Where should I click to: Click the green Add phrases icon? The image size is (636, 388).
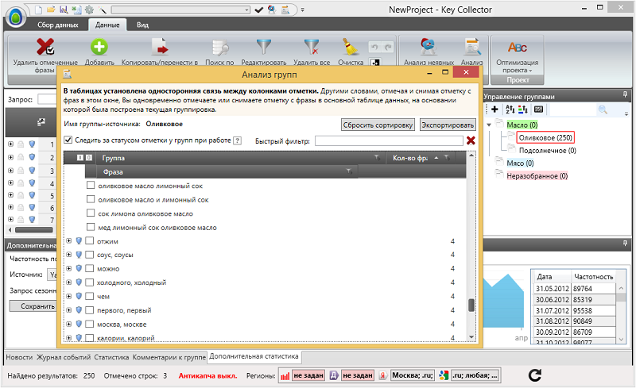pyautogui.click(x=99, y=48)
